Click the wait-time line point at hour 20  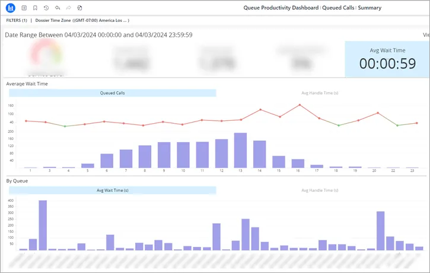[378, 113]
